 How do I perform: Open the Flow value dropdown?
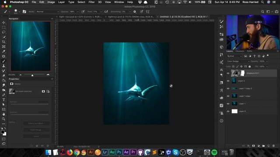101,12
